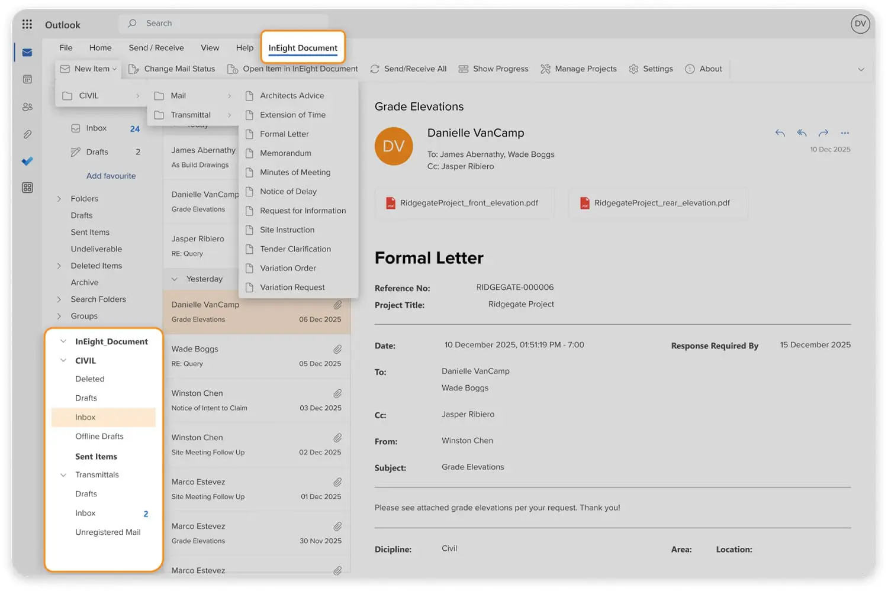
Task: Open the Files paperclip icon in left rail
Action: [27, 134]
